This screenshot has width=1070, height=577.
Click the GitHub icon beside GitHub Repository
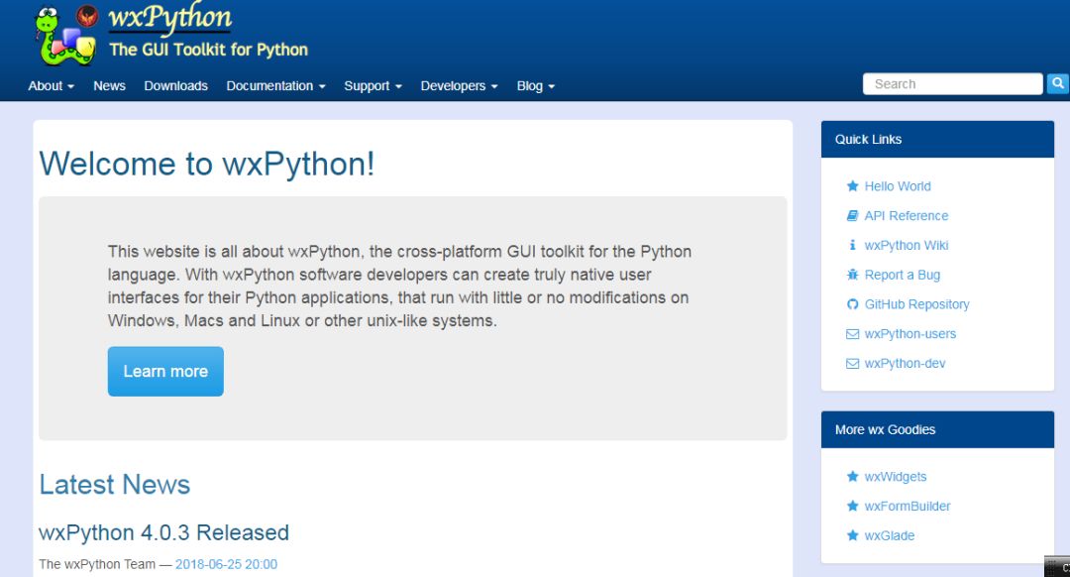coord(852,304)
